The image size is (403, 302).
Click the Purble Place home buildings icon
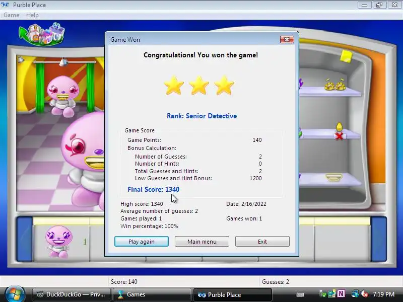tap(42, 34)
